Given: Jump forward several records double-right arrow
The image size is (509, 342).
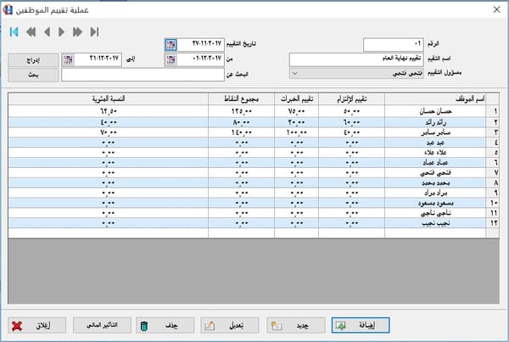Looking at the screenshot, I should (x=77, y=32).
